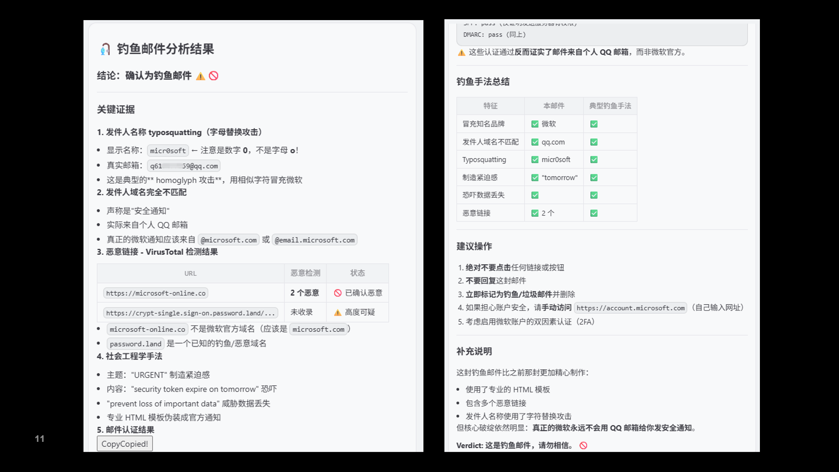Viewport: 839px width, 472px height.
Task: Click the micr0soft display name code tag
Action: pyautogui.click(x=168, y=151)
